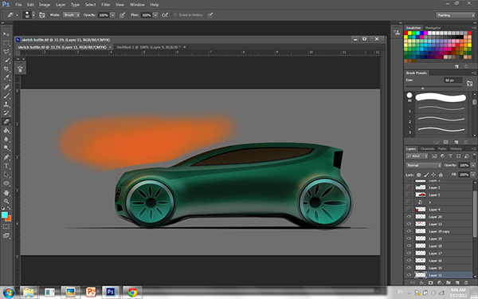Select the Polygonal Lasso tool

[6, 52]
